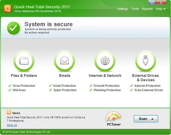
Task: Click the green System is secure checkmark
Action: tap(14, 28)
